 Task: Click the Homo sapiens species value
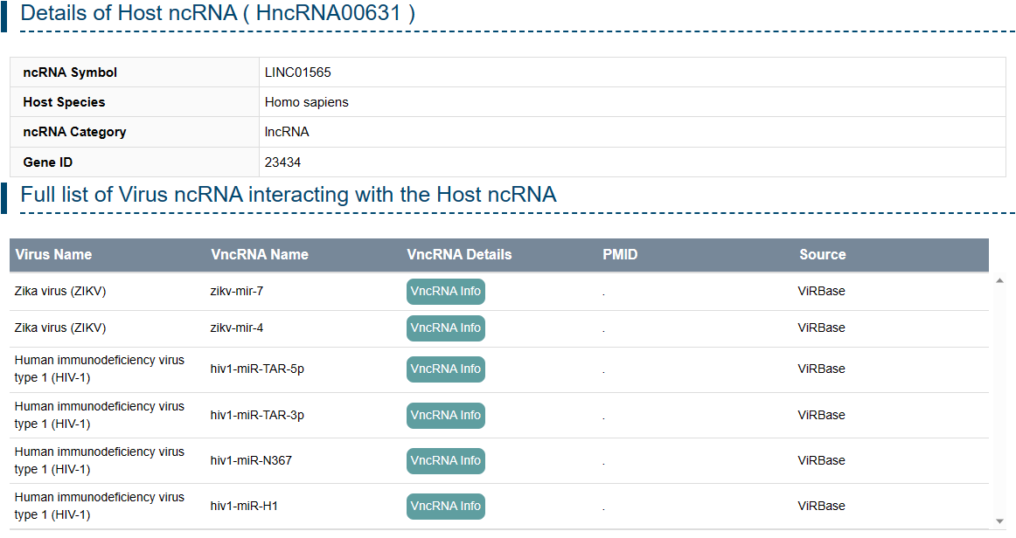click(x=306, y=102)
